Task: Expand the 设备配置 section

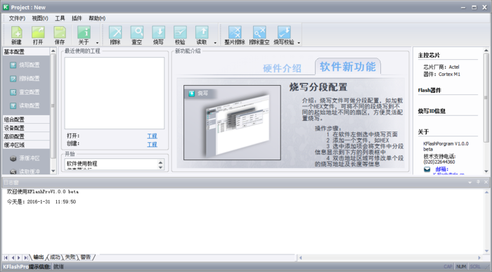Action: click(26, 128)
